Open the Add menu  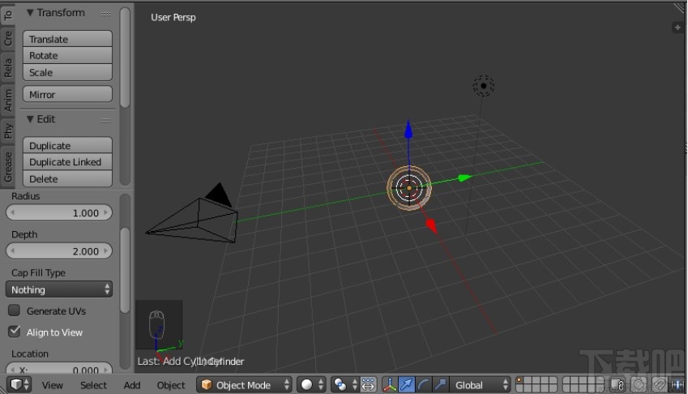click(131, 385)
